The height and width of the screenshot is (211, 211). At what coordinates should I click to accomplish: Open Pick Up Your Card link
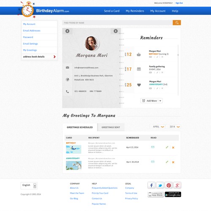100,193
